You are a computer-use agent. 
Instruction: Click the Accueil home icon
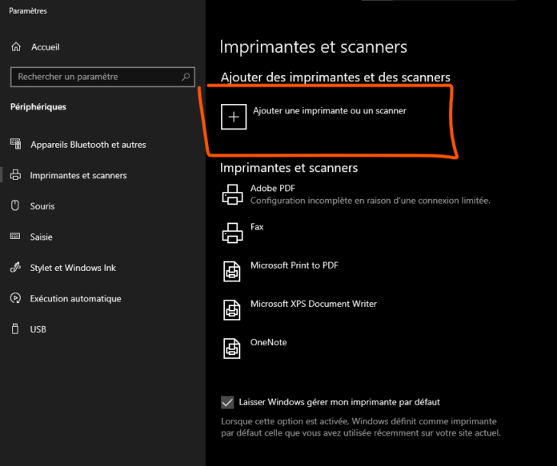(16, 47)
